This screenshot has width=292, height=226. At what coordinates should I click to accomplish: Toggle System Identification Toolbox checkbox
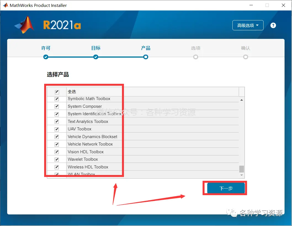[x=57, y=114]
